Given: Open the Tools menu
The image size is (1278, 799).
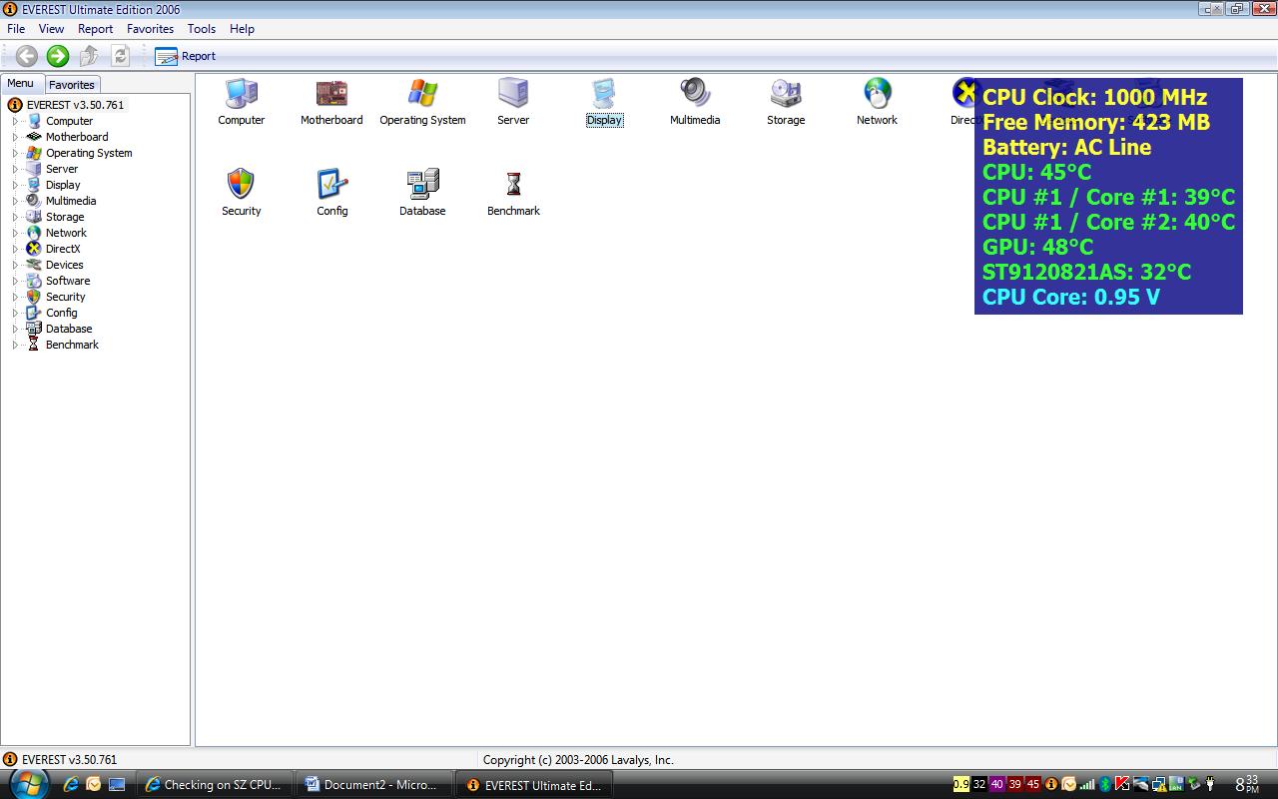Looking at the screenshot, I should tap(202, 29).
